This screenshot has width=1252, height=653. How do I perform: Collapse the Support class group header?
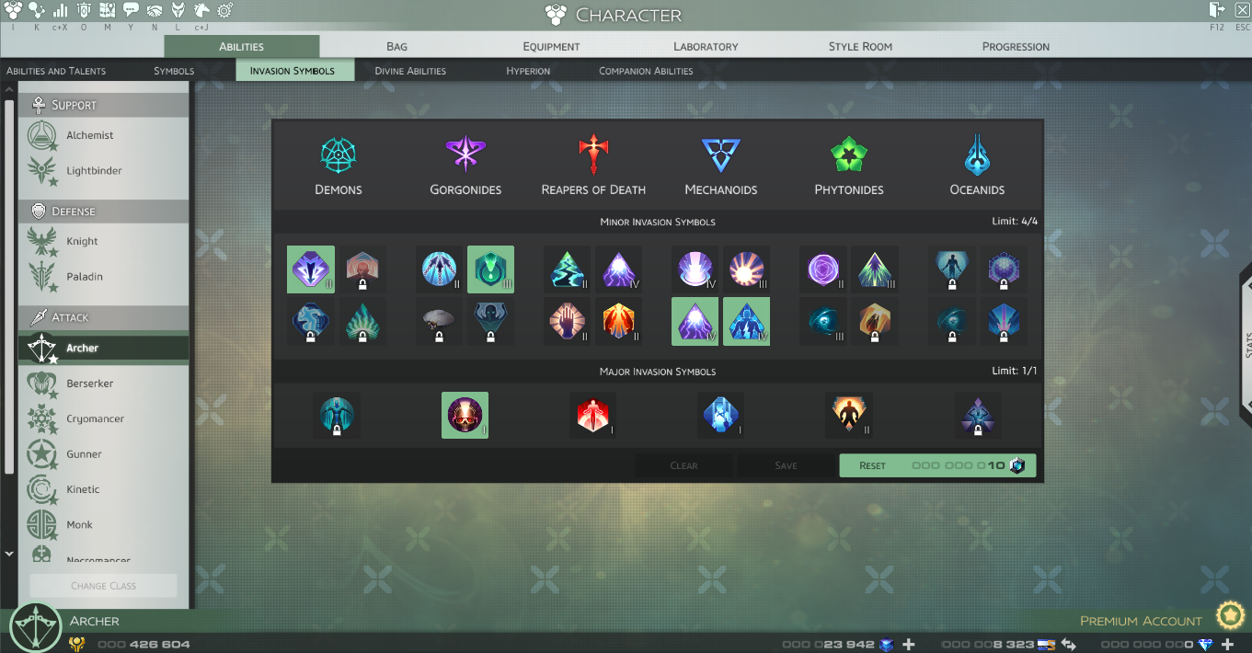coord(103,105)
